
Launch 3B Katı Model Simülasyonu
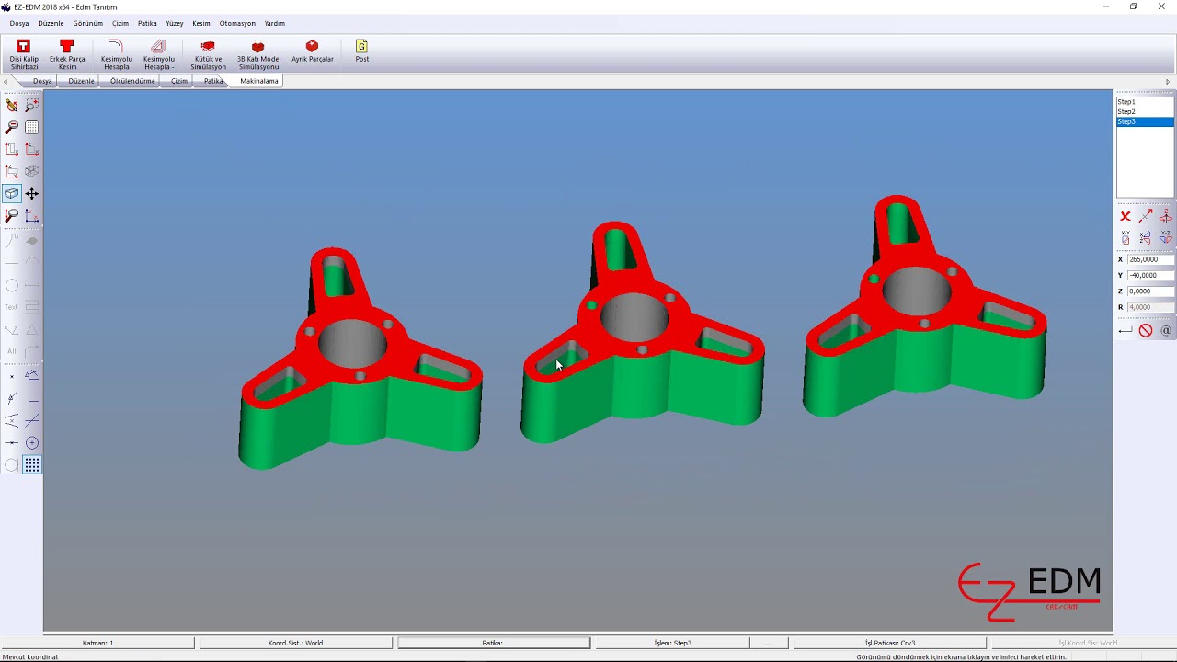pos(258,54)
